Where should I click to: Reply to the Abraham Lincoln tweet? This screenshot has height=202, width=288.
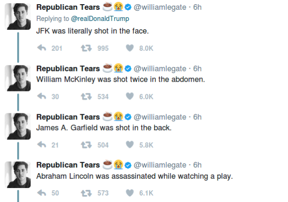pos(41,193)
